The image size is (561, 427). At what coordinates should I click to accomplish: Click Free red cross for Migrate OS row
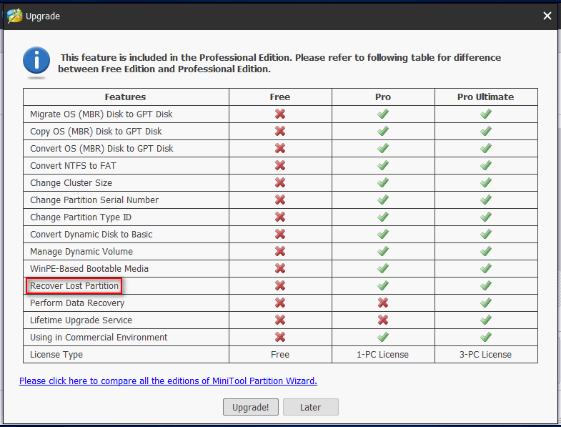click(x=280, y=114)
